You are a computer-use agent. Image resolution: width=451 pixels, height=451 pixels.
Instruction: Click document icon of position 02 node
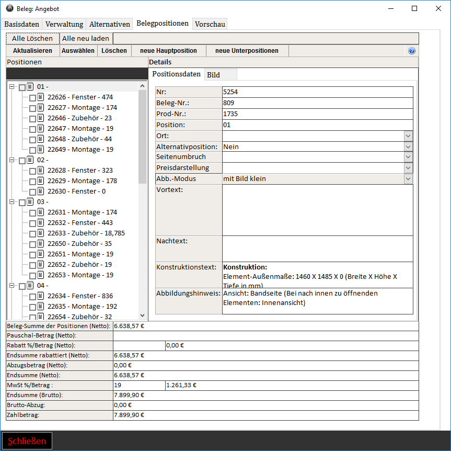click(30, 160)
